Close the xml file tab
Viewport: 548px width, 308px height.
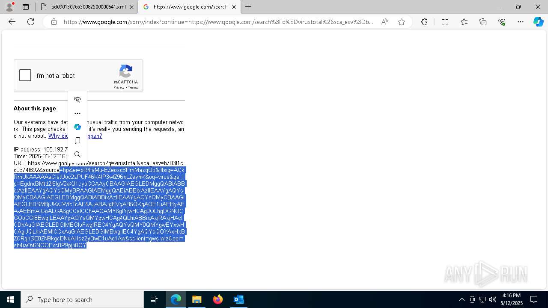(x=131, y=7)
